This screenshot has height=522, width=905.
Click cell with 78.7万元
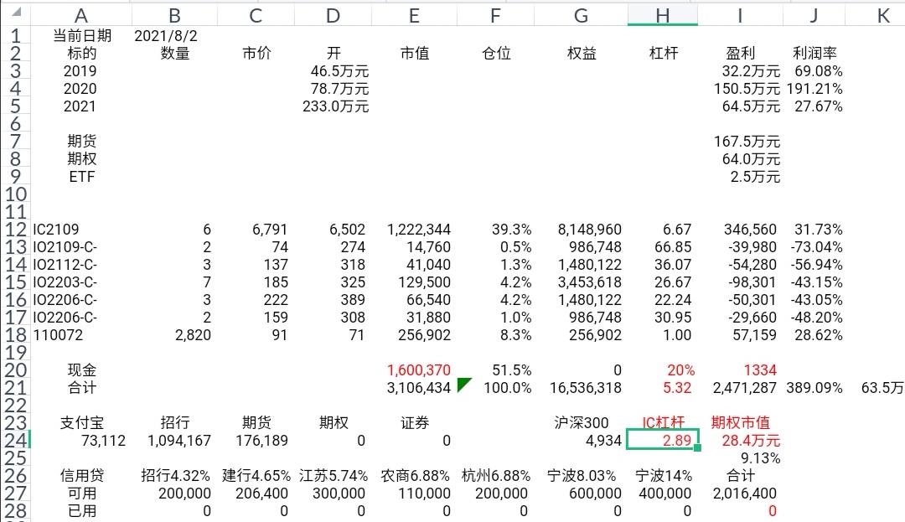(x=339, y=89)
